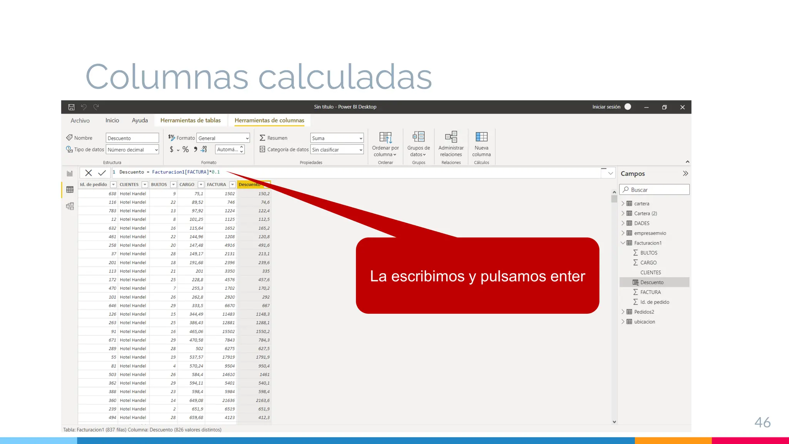Click scrollbar up arrow of data grid
The image size is (789, 444).
pos(614,192)
